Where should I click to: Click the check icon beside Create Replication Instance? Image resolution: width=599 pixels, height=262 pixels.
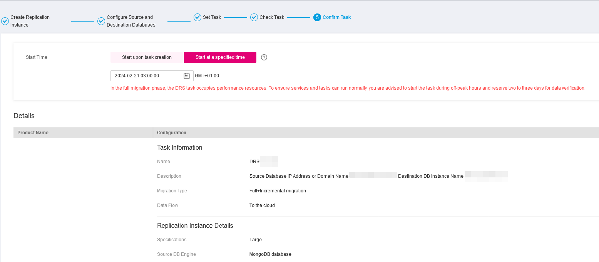coord(5,21)
